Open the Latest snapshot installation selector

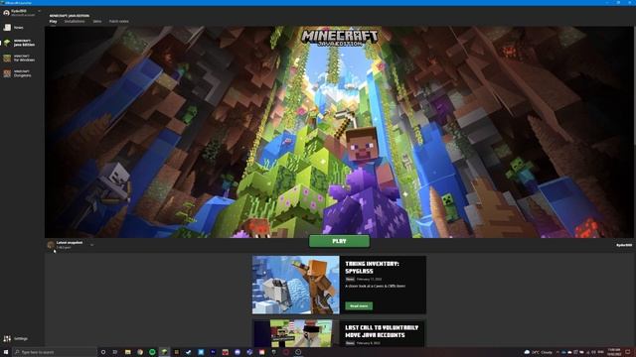pos(71,245)
